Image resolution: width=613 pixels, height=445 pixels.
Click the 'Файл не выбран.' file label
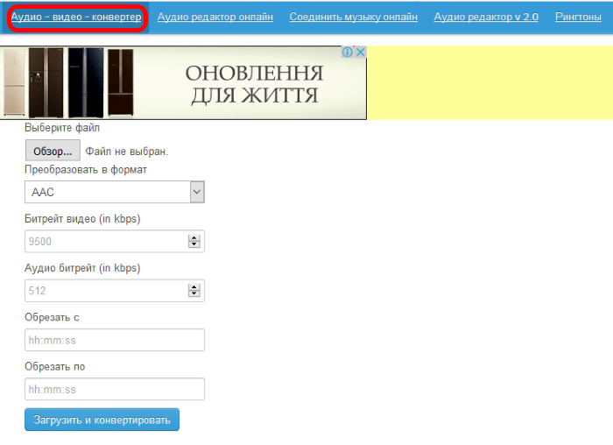pyautogui.click(x=126, y=152)
